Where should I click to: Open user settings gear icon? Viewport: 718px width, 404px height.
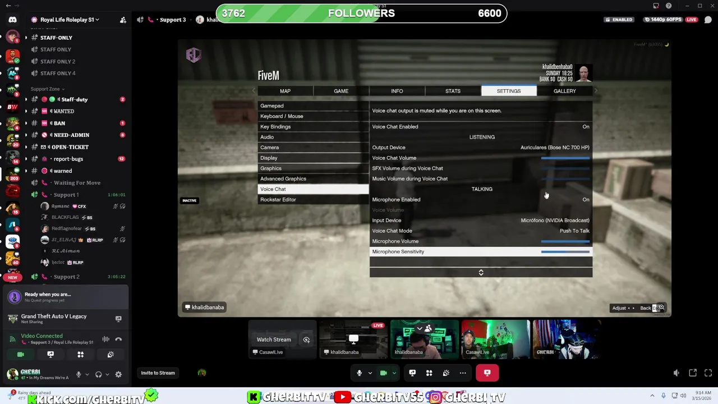[118, 374]
